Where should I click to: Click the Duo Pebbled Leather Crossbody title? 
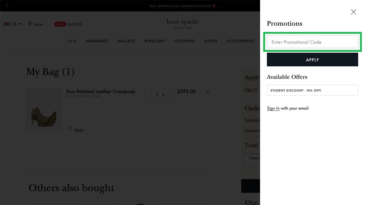(x=101, y=91)
